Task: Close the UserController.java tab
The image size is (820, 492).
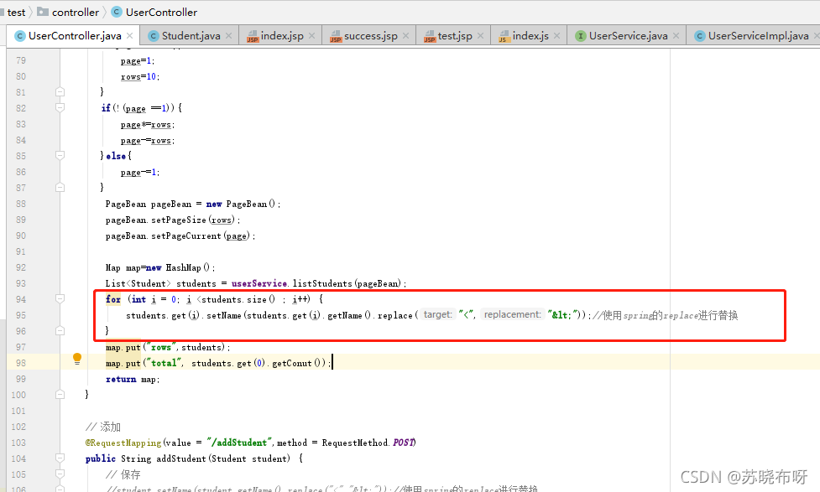Action: click(x=130, y=35)
